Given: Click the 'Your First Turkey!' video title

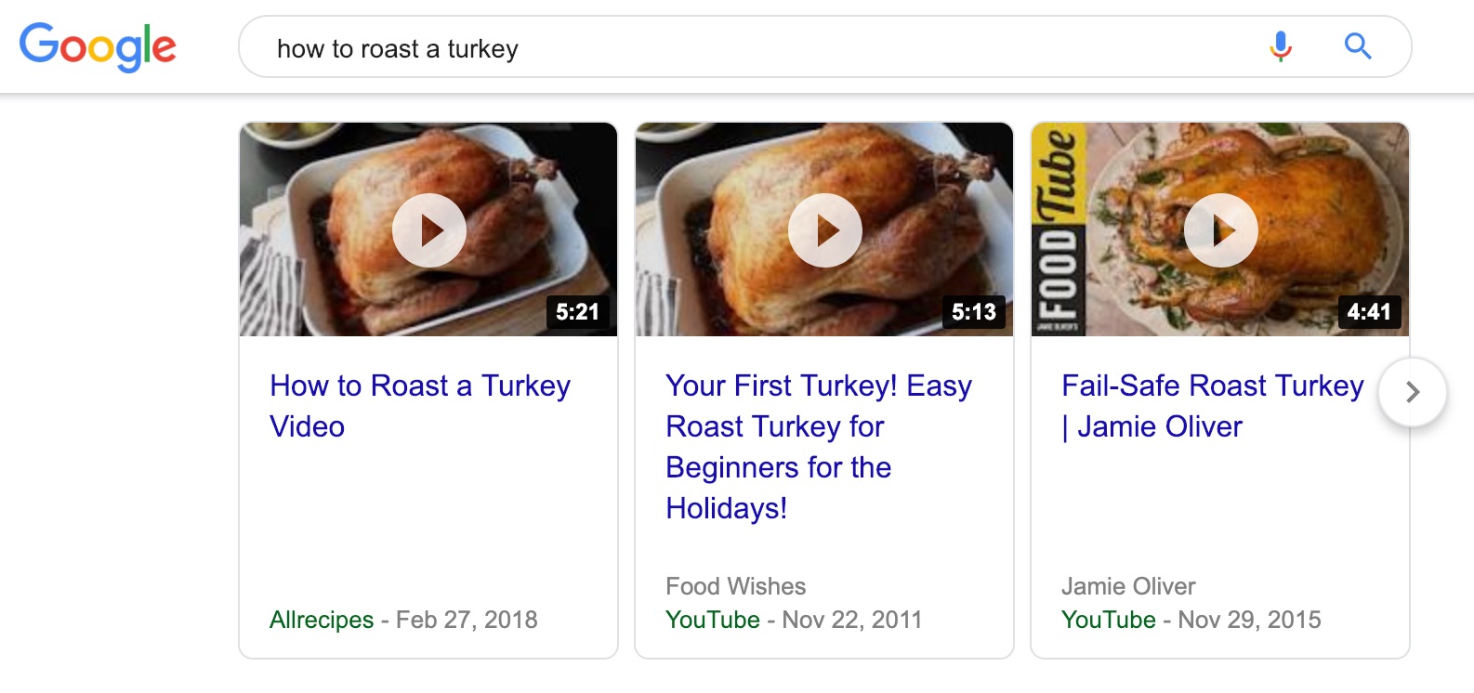Looking at the screenshot, I should pyautogui.click(x=818, y=447).
